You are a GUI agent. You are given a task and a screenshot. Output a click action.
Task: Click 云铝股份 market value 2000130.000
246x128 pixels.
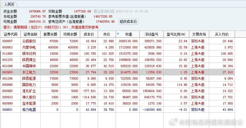[x=128, y=41]
